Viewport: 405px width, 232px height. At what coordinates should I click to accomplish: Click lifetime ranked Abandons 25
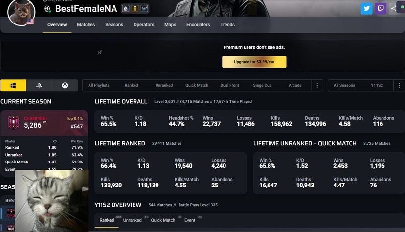click(222, 183)
